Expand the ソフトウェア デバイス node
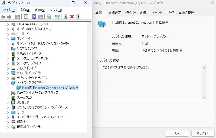216x138 pixels. point(8,63)
